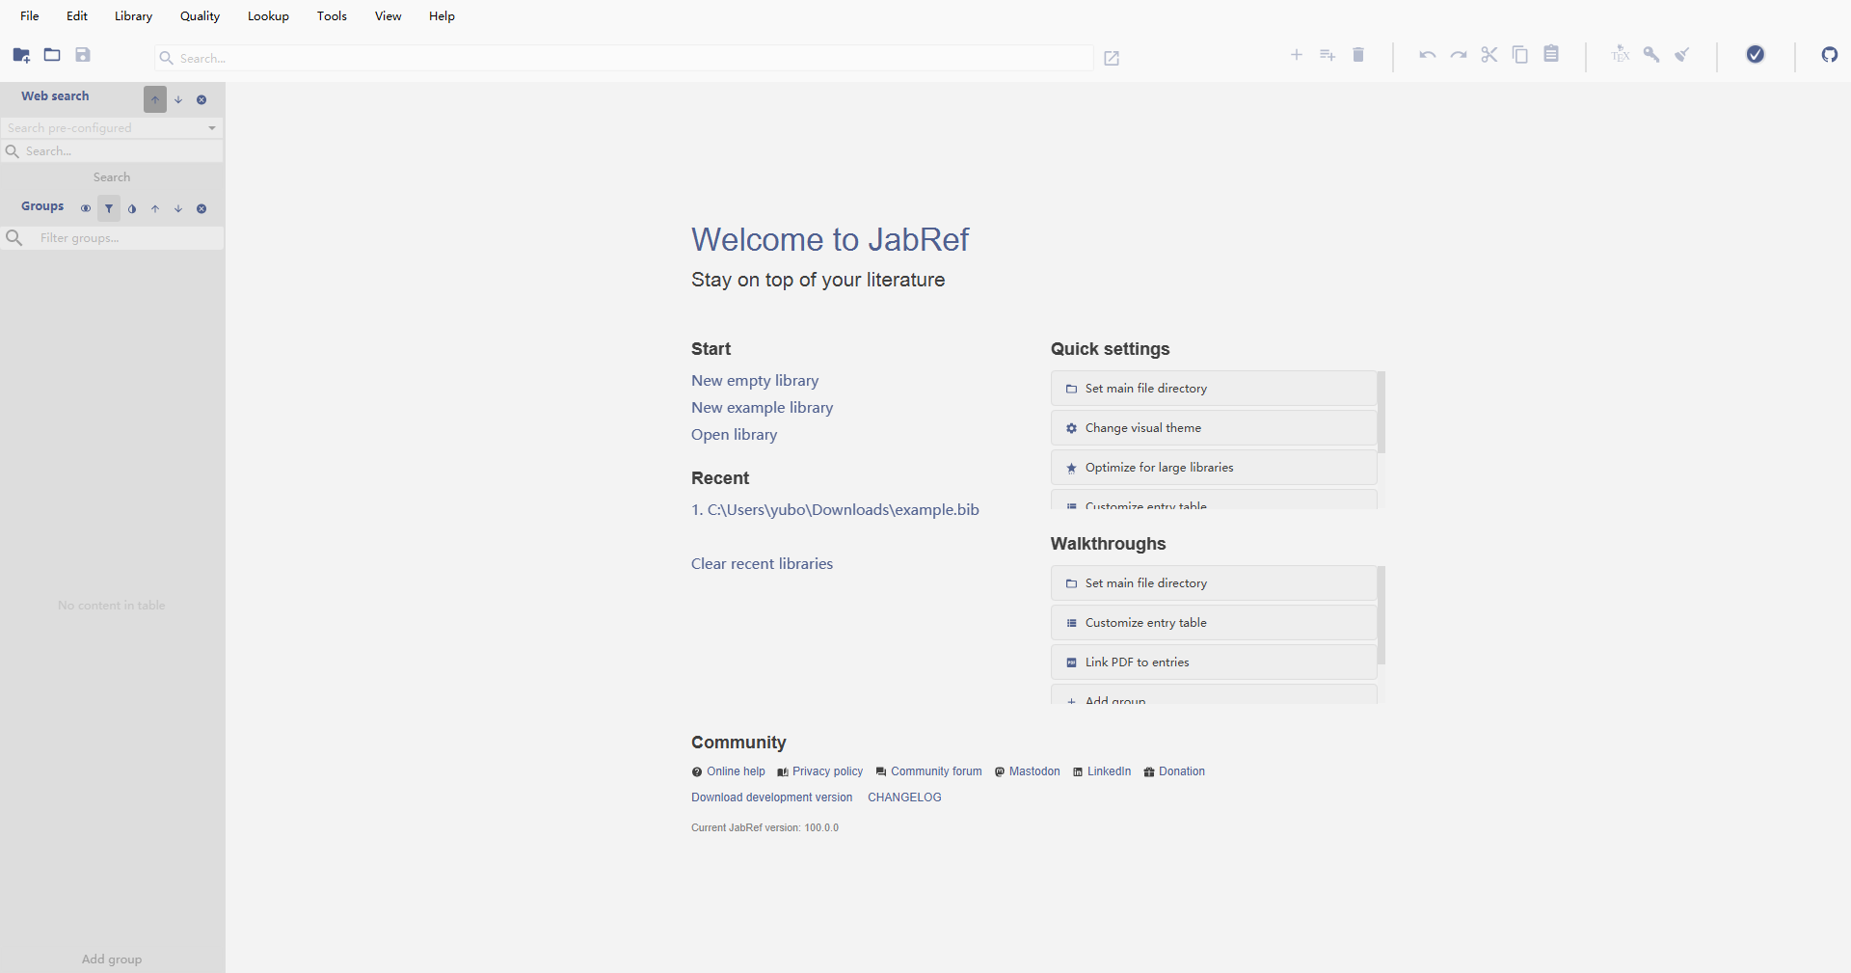Move Groups panel down
Viewport: 1851px width, 973px height.
click(x=178, y=208)
